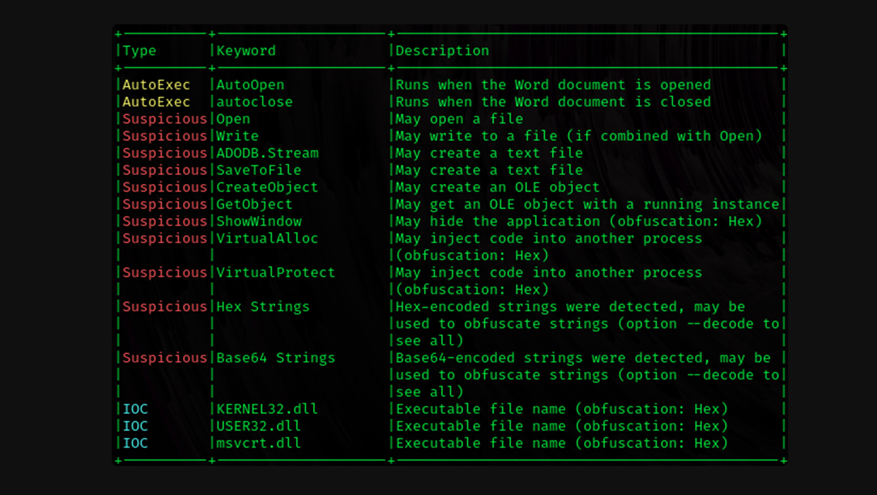Select the ShowWindow keyword

click(259, 221)
